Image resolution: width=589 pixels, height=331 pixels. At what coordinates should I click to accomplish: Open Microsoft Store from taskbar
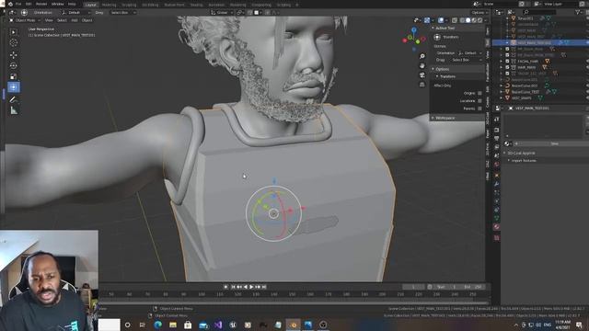188,325
